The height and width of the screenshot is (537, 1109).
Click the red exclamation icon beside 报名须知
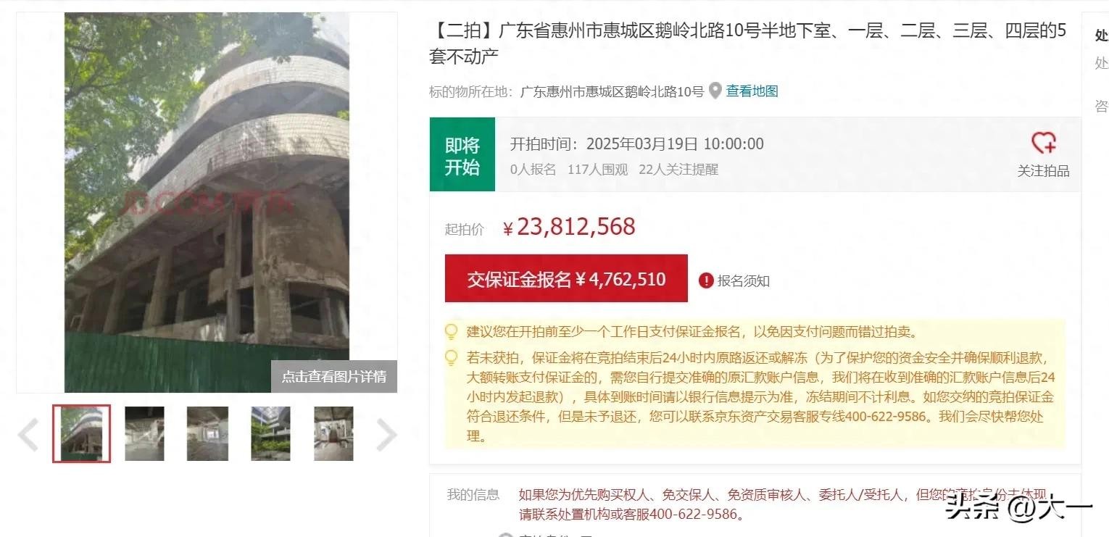706,280
